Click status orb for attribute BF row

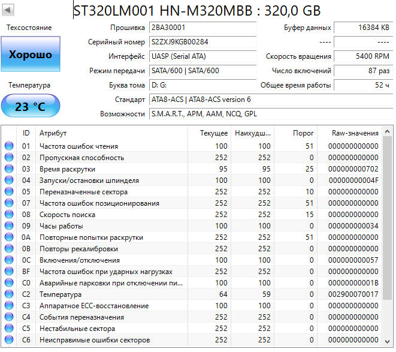coord(9,271)
